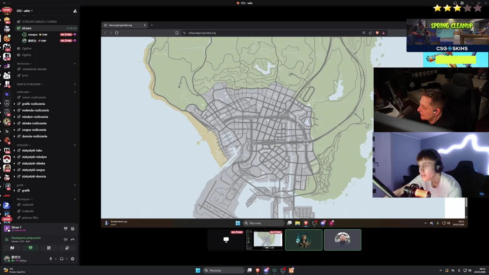Image resolution: width=489 pixels, height=275 pixels.
Task: Open the material text channel
Action: (46, 205)
